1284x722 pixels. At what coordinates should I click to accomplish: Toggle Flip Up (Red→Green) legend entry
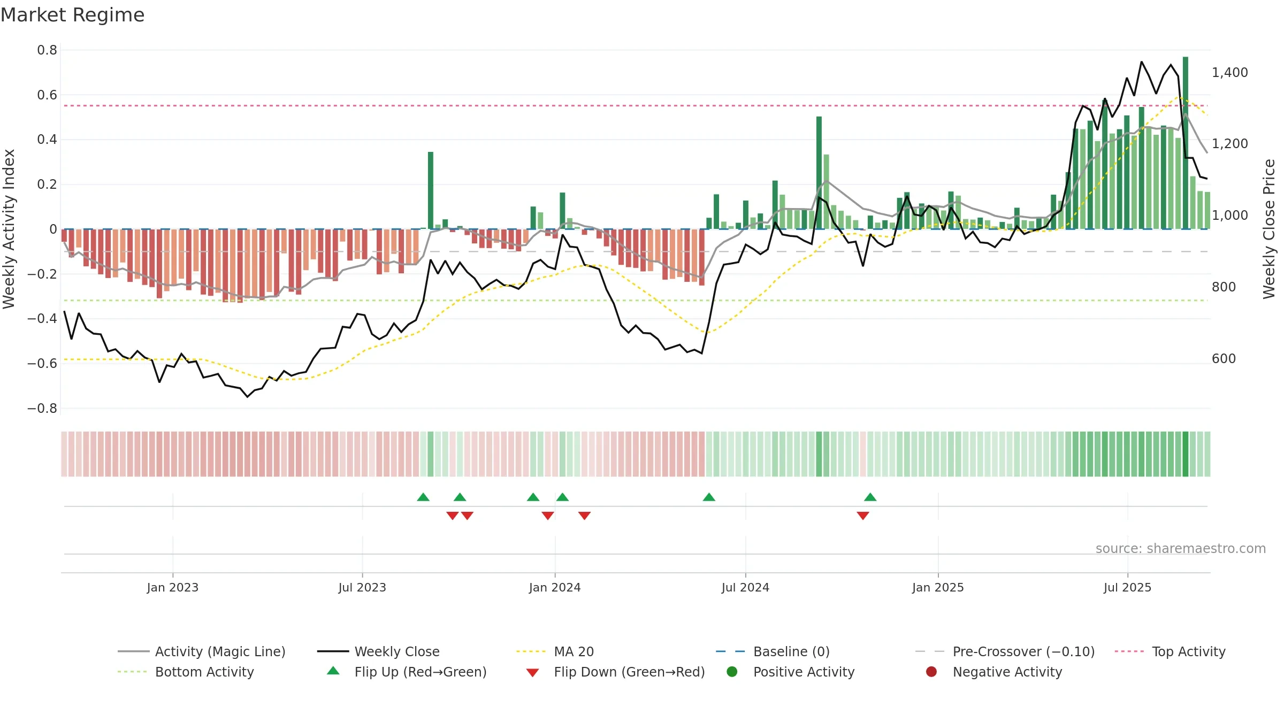[407, 672]
